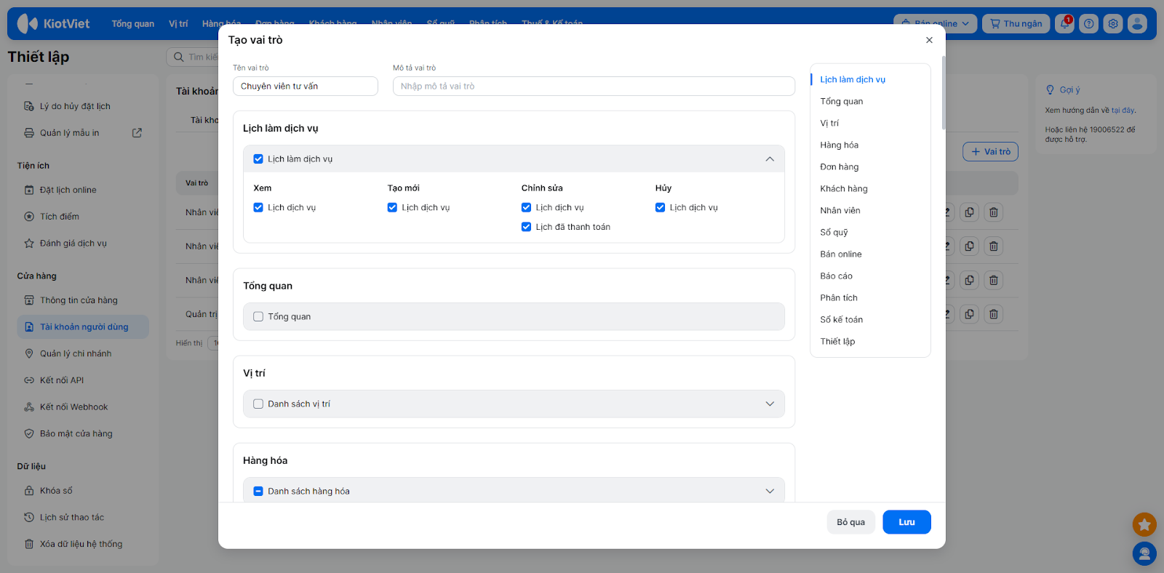The image size is (1164, 573).
Task: Open the help question mark icon
Action: [x=1088, y=24]
